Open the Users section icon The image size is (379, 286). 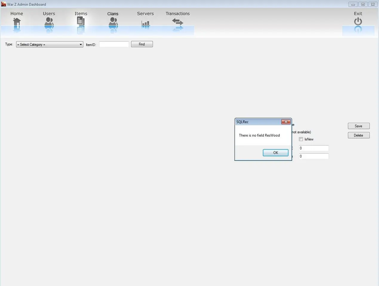49,23
